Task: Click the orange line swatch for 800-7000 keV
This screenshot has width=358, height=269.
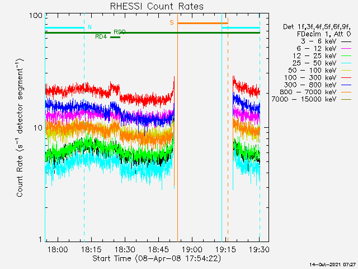Action: click(346, 92)
